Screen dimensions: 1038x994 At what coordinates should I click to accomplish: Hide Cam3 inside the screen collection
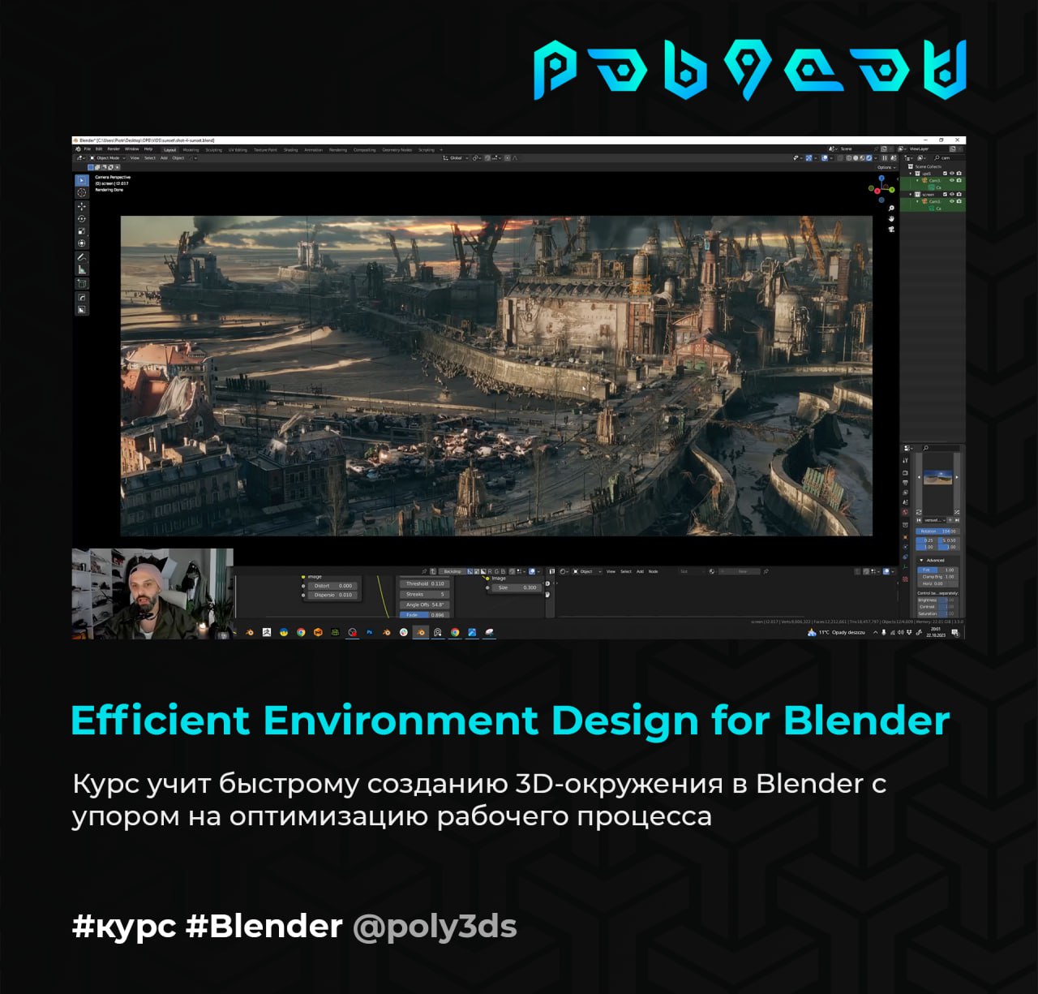952,201
